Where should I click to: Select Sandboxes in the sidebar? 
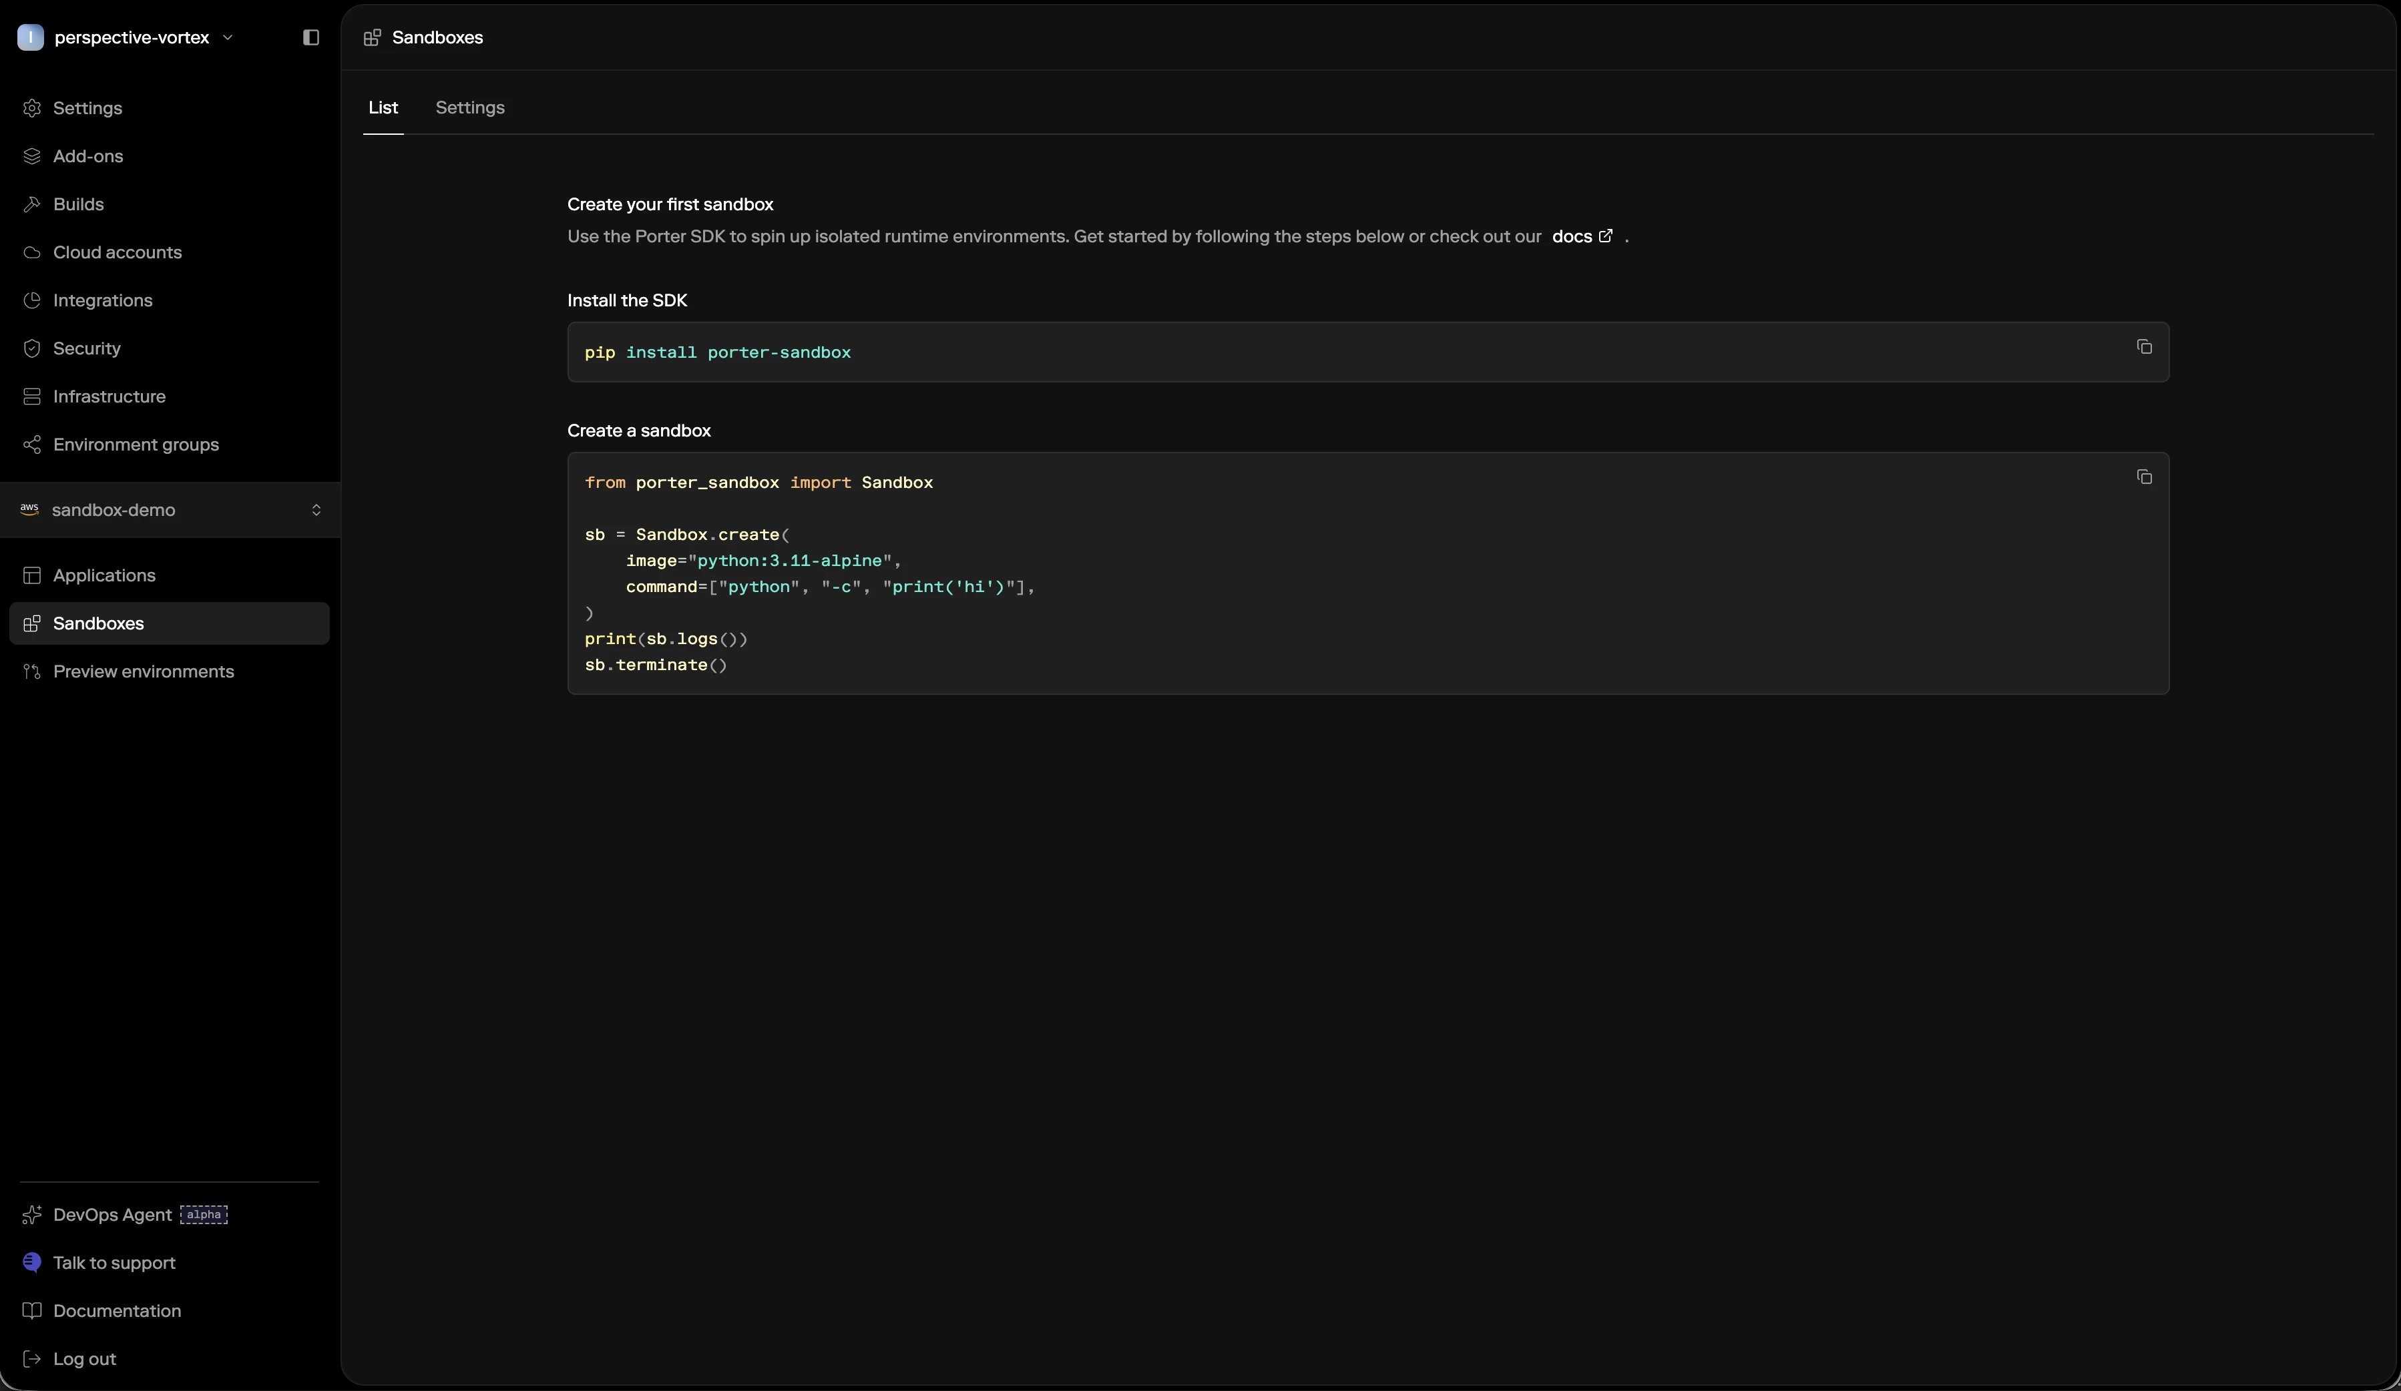(x=170, y=623)
